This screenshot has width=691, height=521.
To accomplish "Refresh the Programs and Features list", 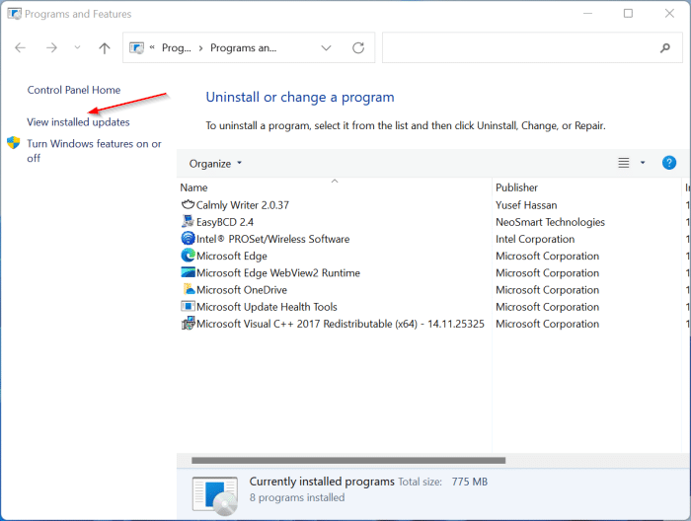I will coord(358,47).
